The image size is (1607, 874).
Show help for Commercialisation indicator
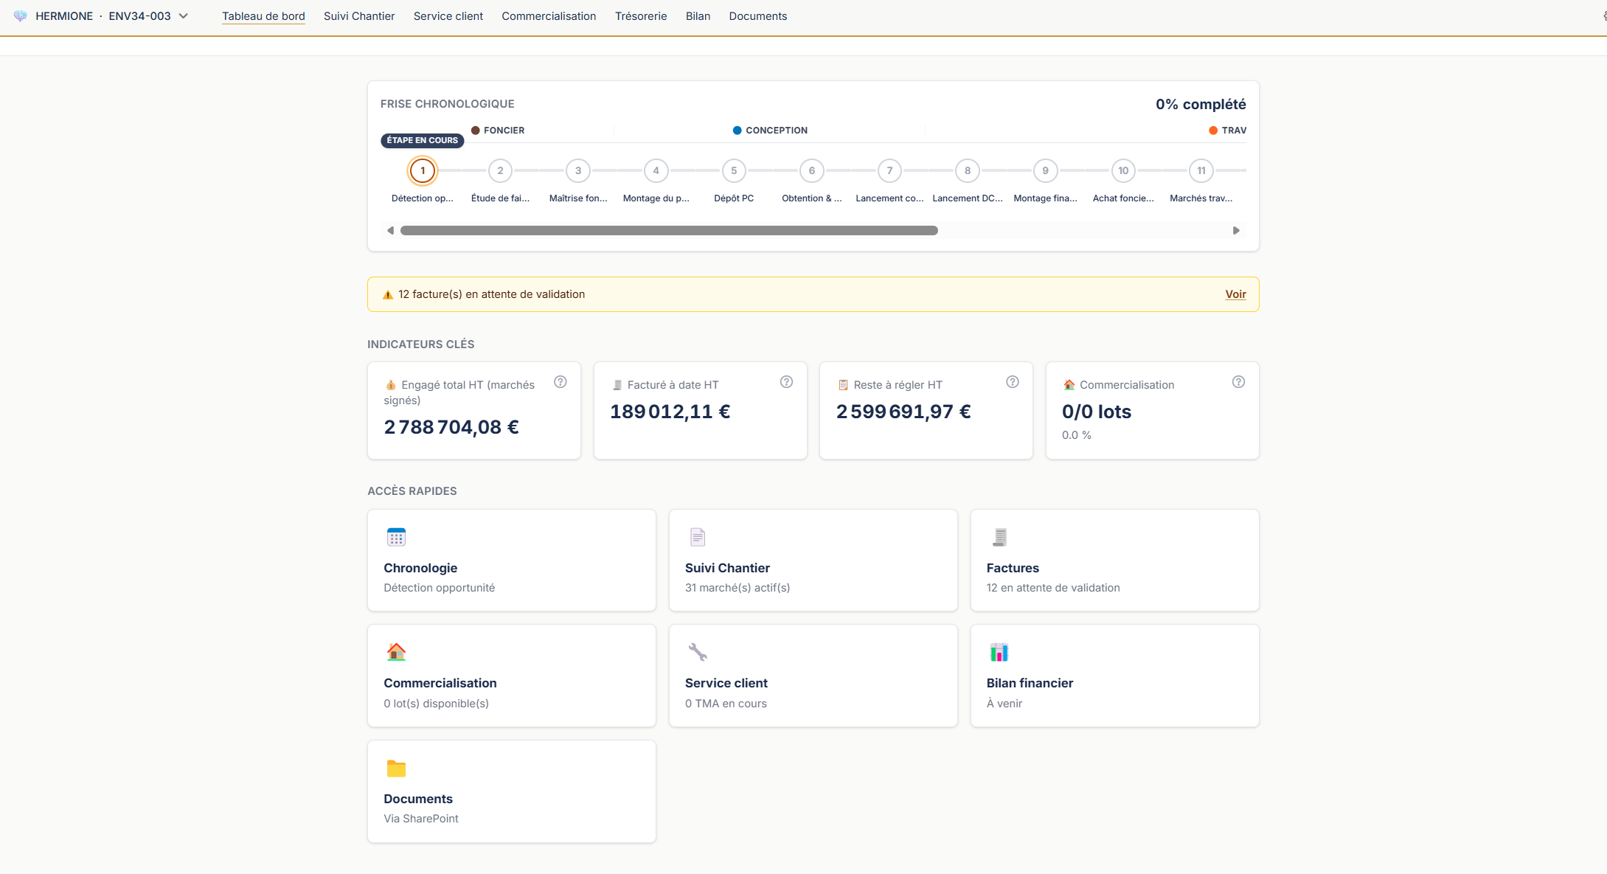(1238, 382)
